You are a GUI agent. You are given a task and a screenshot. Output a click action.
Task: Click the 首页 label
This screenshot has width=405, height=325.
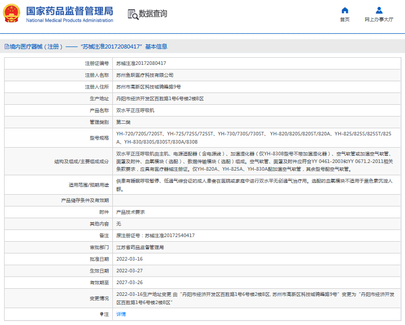[345, 19]
